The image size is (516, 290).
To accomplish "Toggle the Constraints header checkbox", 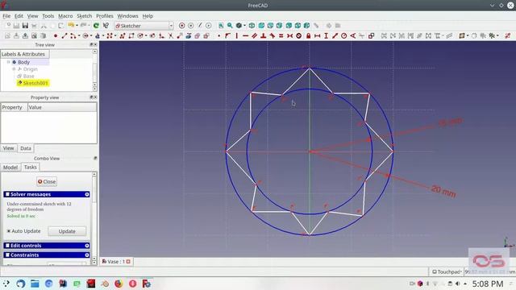I will tap(7, 255).
